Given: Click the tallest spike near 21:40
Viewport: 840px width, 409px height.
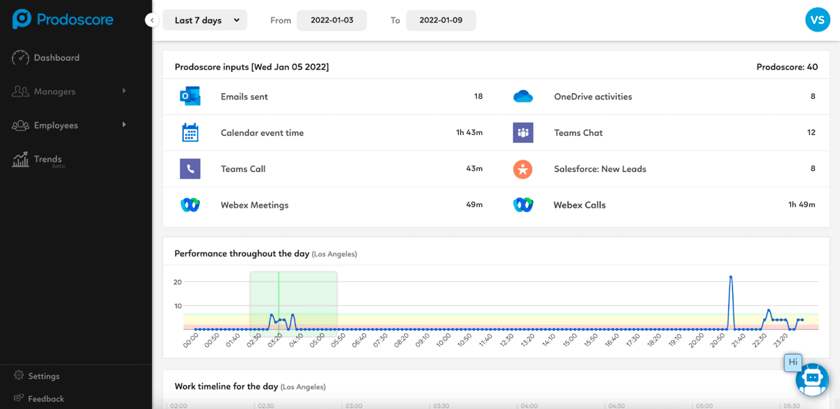Looking at the screenshot, I should point(731,277).
